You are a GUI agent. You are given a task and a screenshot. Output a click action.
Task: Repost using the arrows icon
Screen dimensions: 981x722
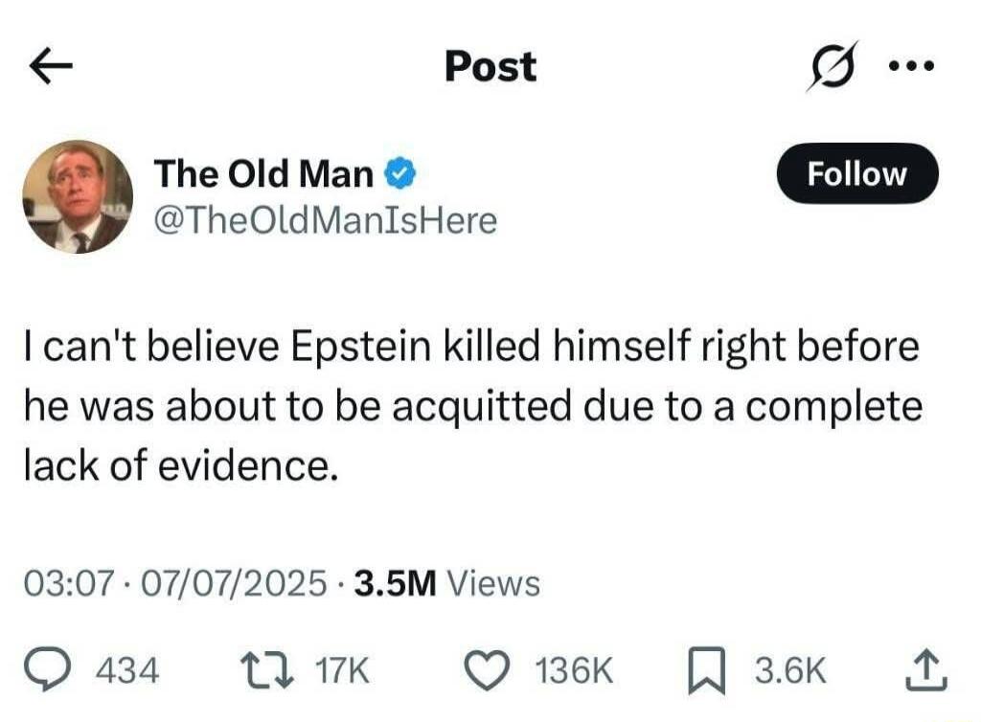(269, 670)
